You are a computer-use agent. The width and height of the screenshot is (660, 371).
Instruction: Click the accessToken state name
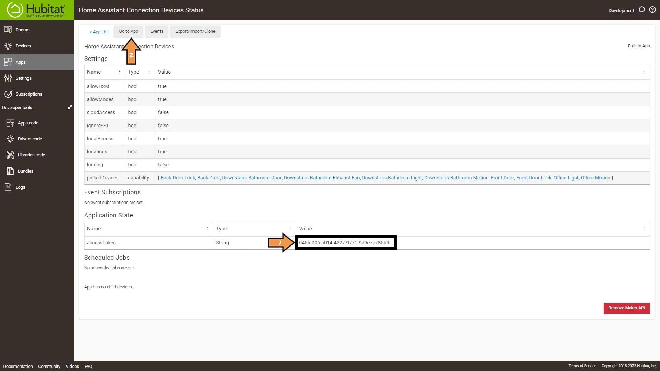click(x=101, y=243)
